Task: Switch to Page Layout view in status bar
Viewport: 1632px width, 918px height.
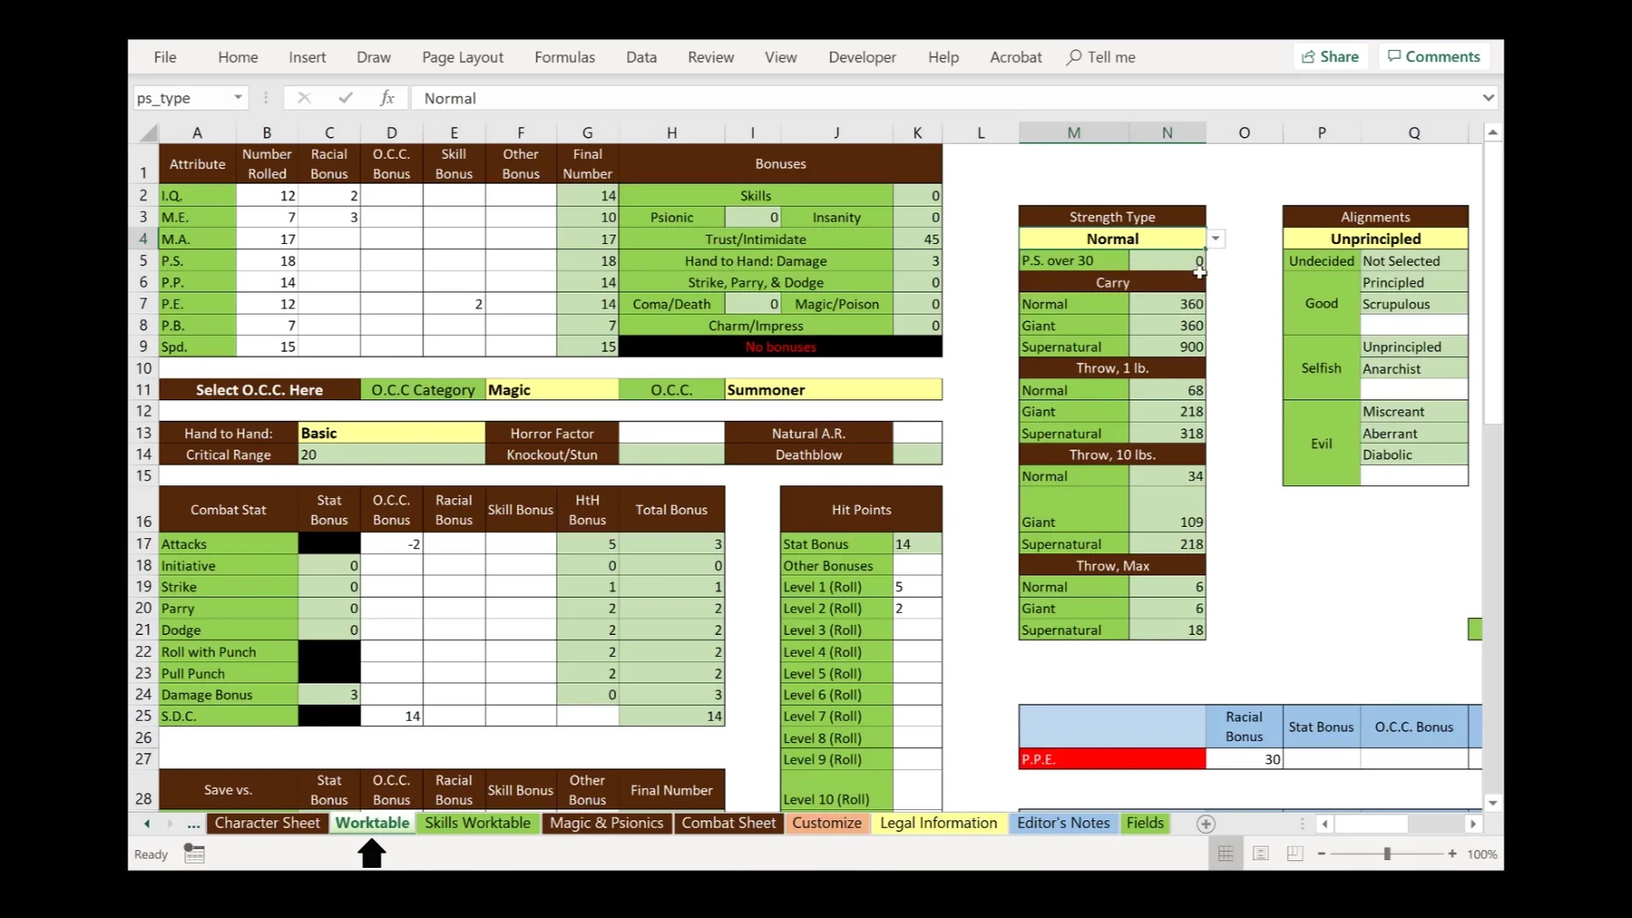Action: pos(1261,853)
